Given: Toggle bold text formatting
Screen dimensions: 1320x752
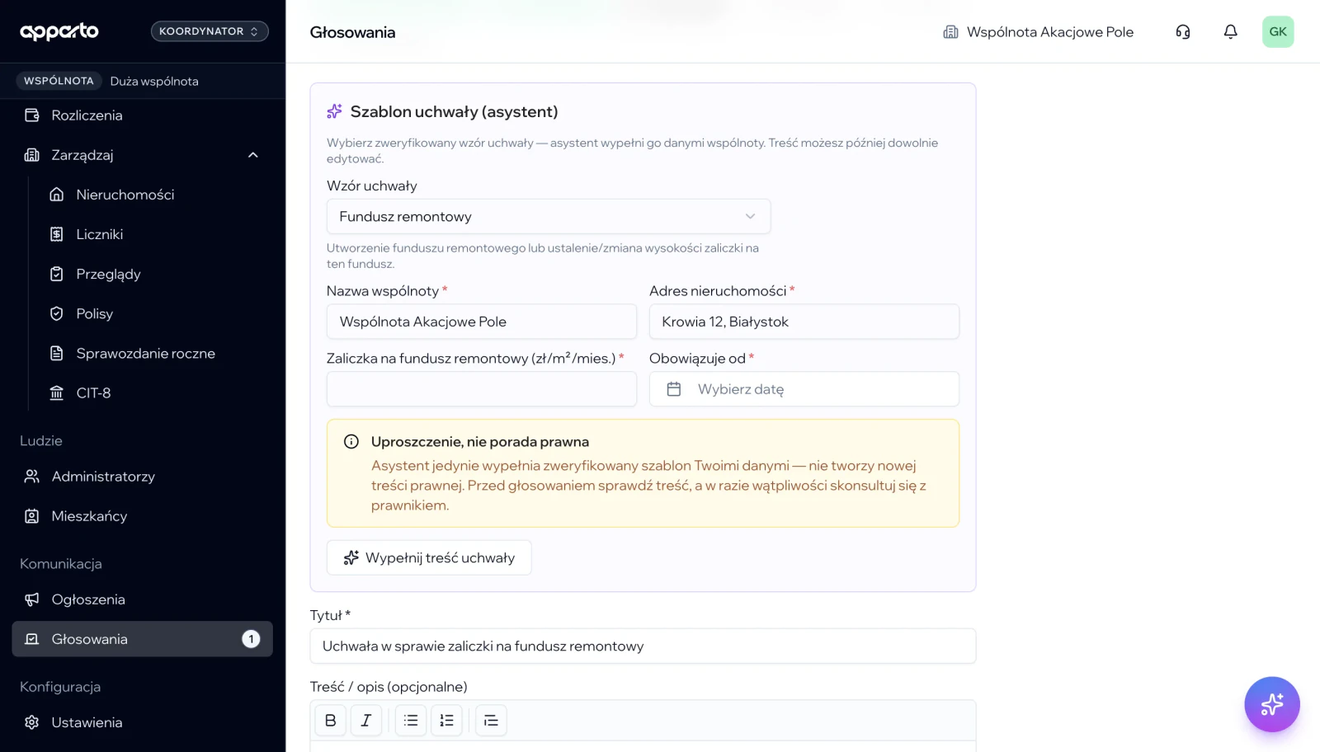Looking at the screenshot, I should pyautogui.click(x=331, y=721).
